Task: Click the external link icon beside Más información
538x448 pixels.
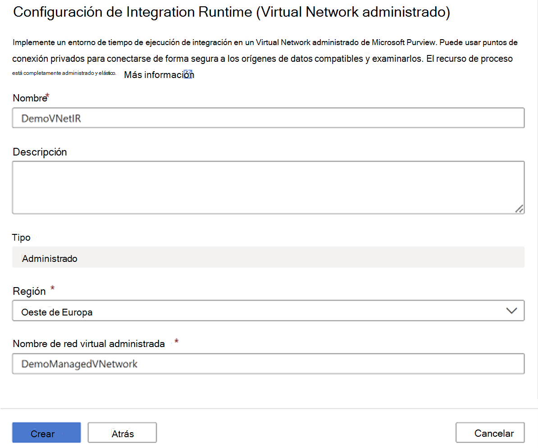Action: click(189, 73)
